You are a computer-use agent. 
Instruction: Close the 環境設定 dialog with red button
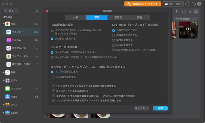47,11
